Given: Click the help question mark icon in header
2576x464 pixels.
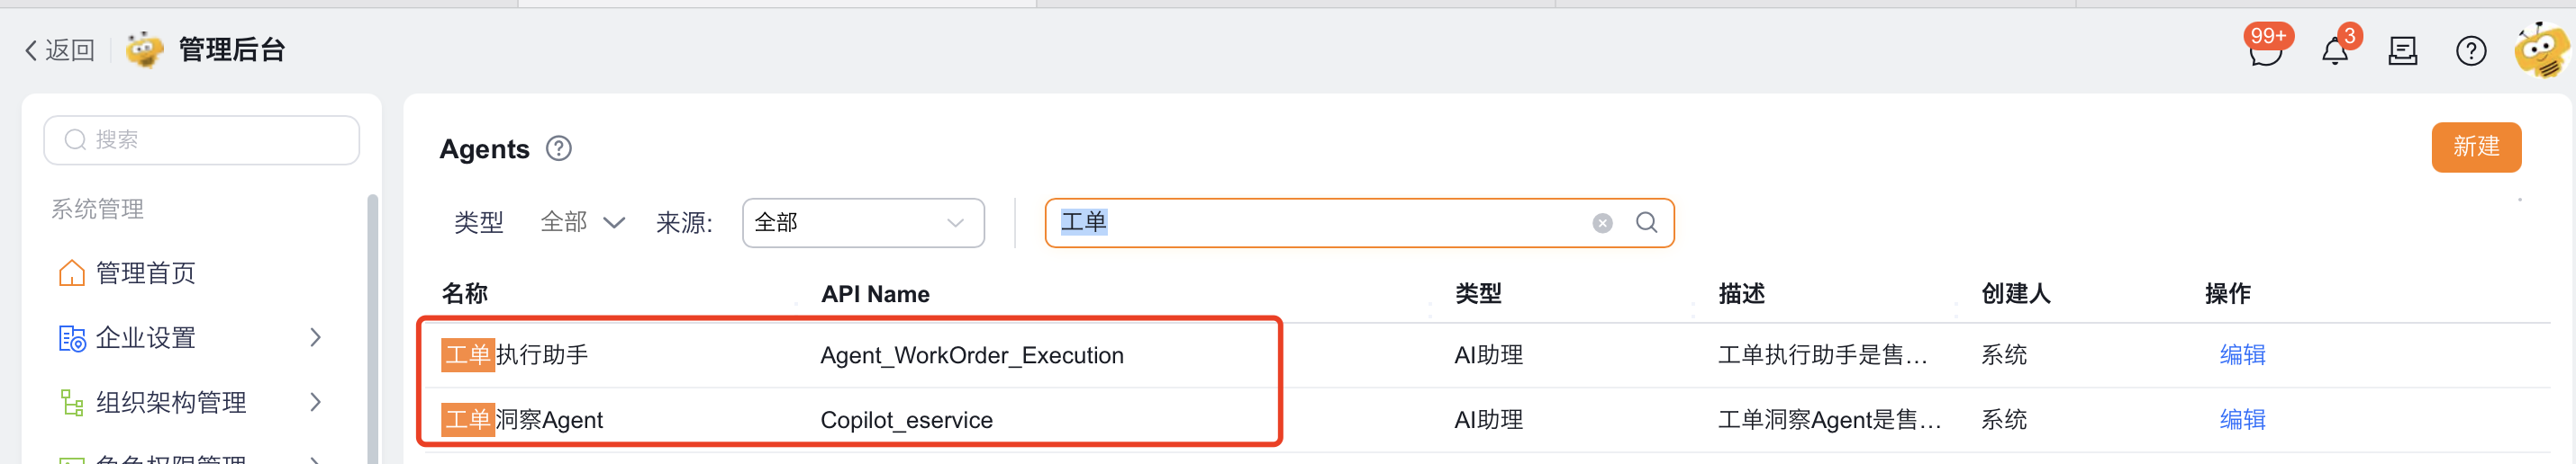Looking at the screenshot, I should (2470, 49).
